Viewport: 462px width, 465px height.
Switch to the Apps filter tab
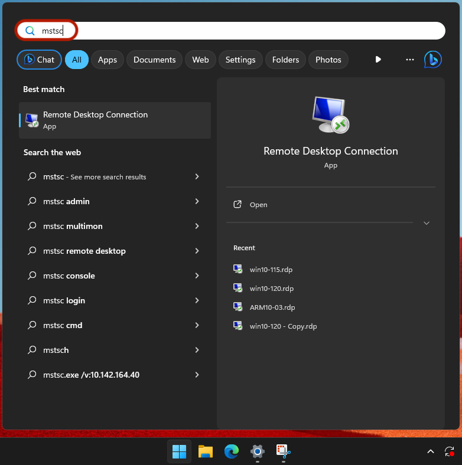(108, 60)
